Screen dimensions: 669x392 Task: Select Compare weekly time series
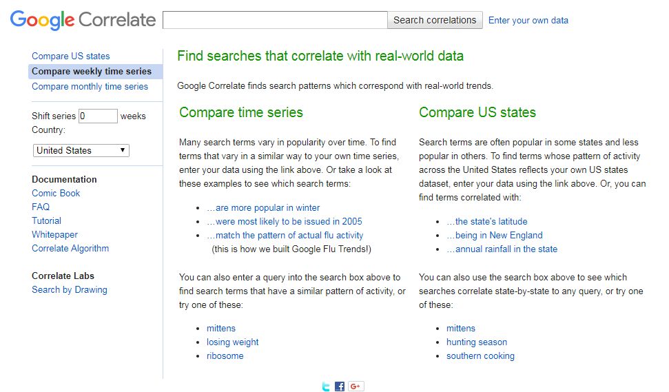pos(92,71)
